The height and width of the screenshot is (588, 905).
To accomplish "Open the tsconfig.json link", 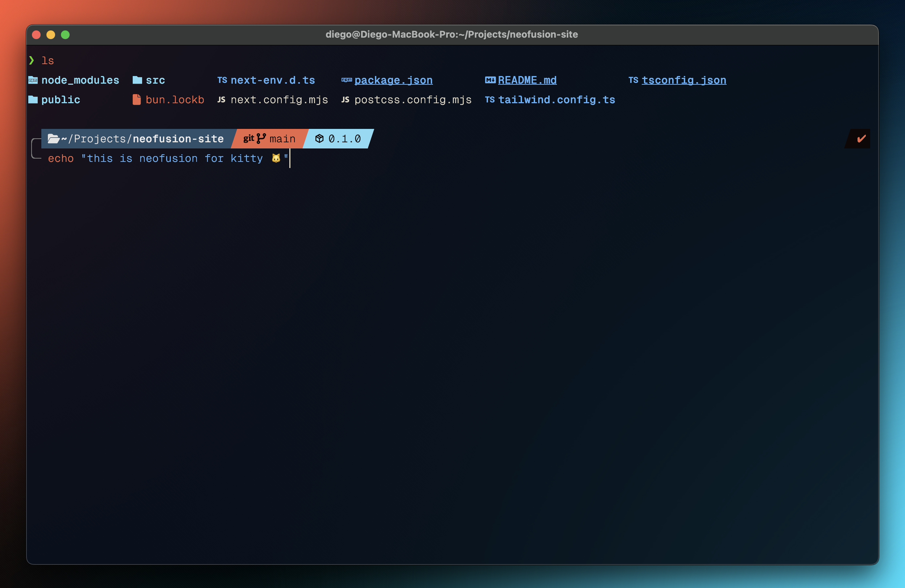I will click(684, 80).
